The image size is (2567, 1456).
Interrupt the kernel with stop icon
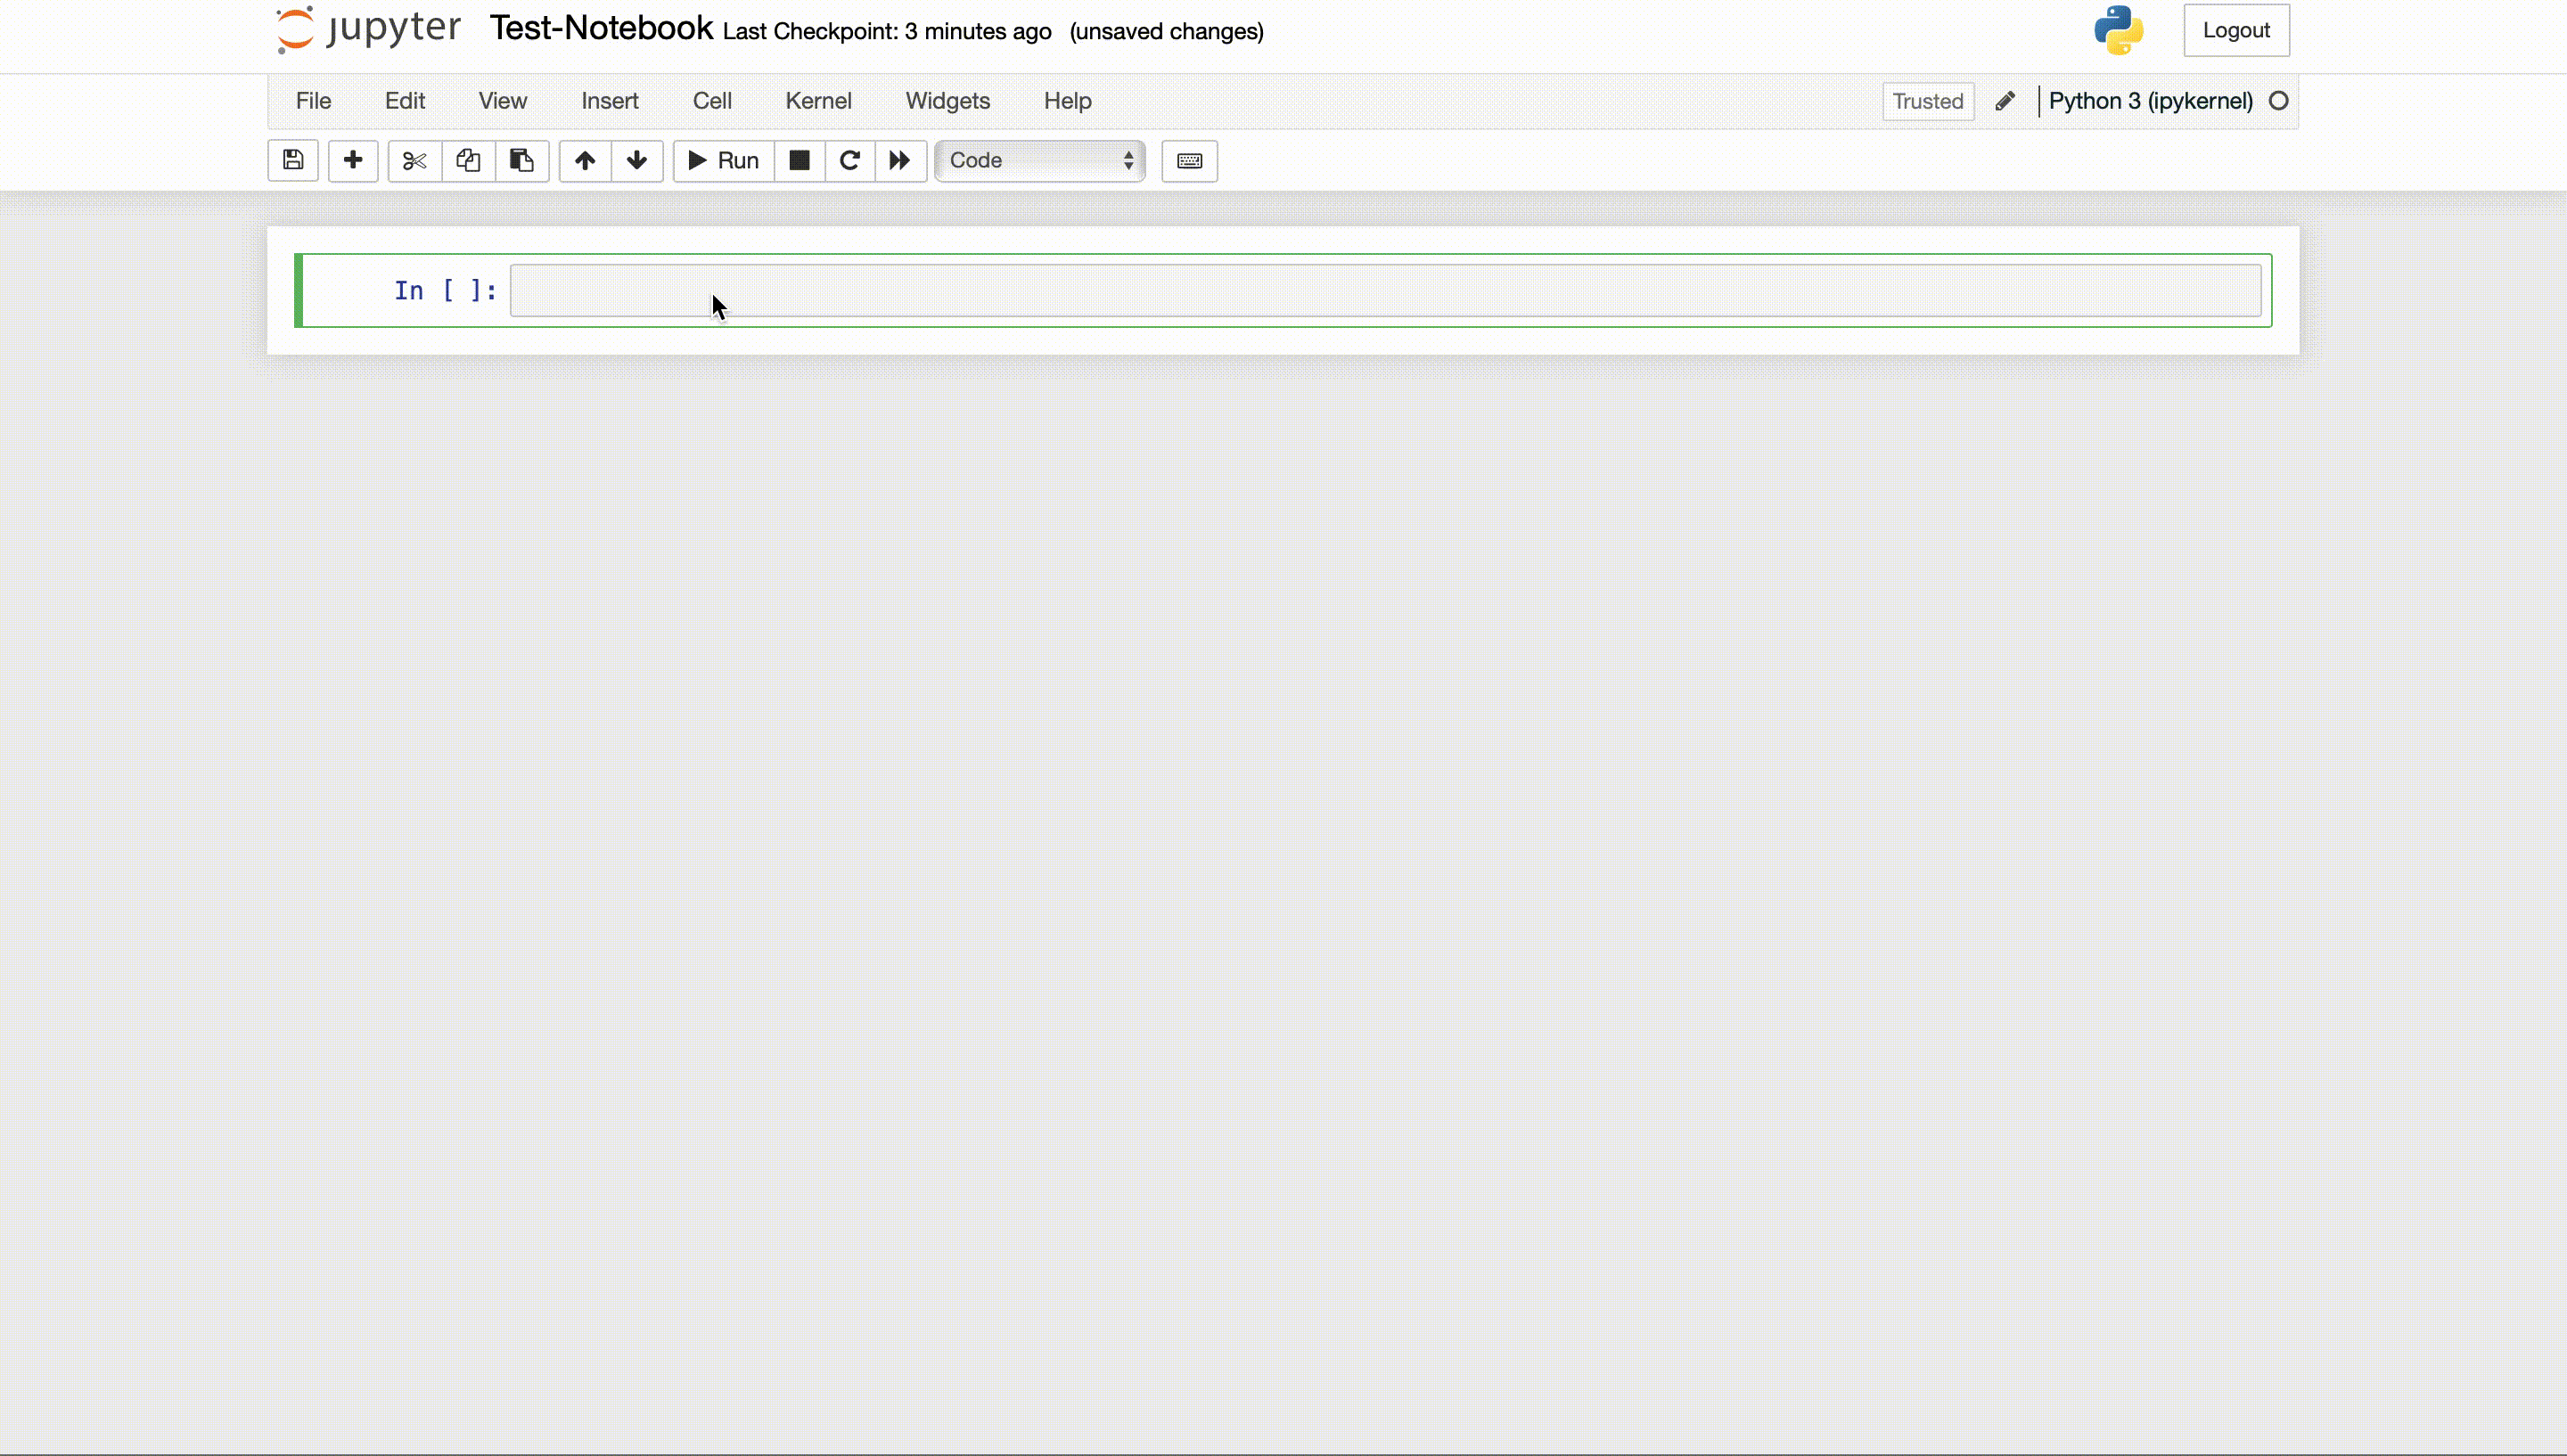tap(799, 160)
